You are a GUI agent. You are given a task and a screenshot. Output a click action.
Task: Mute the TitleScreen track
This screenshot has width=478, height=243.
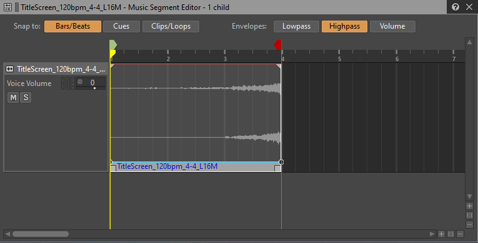click(x=13, y=98)
